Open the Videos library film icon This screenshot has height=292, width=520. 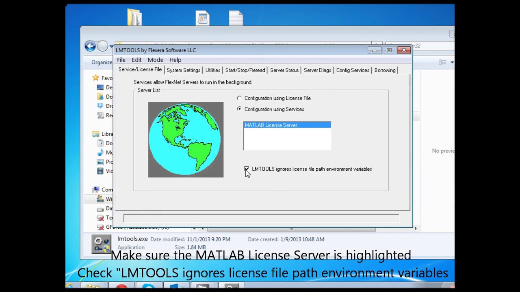(100, 171)
